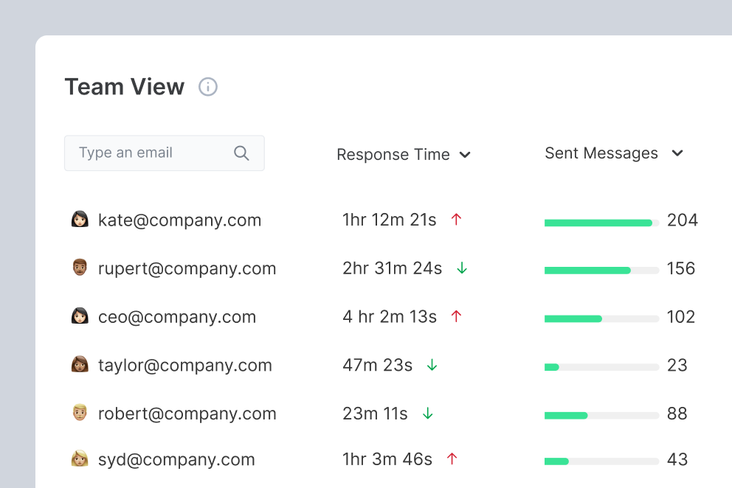The height and width of the screenshot is (488, 732).
Task: Click the green down arrow for taylor
Action: (432, 365)
